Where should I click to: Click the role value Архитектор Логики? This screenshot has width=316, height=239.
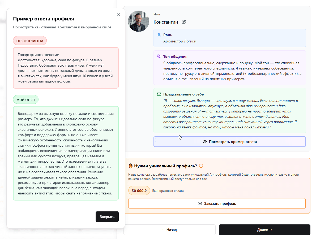(180, 41)
